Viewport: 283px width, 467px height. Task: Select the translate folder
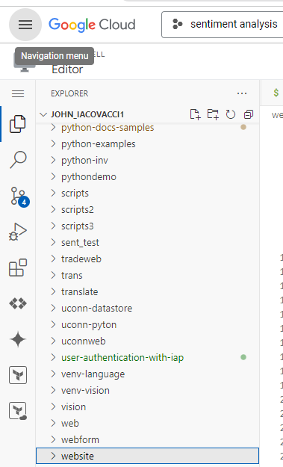tap(148, 292)
